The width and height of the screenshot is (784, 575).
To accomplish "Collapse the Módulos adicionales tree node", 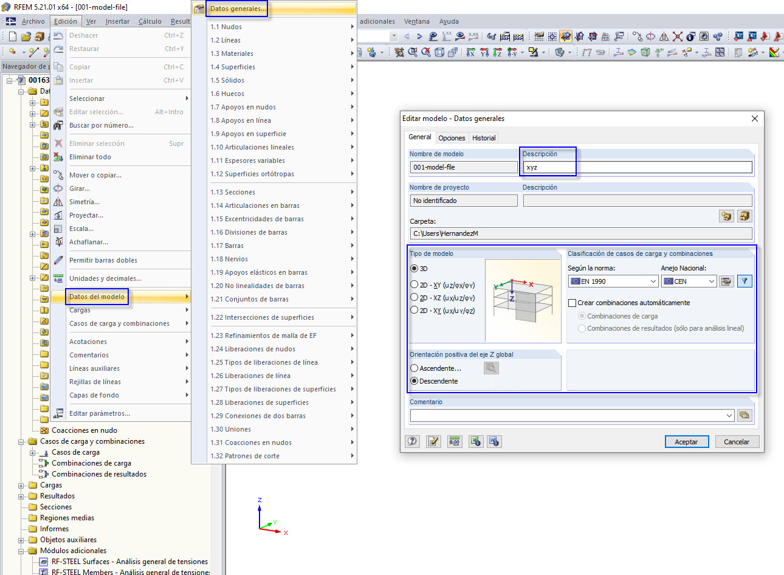I will point(21,551).
